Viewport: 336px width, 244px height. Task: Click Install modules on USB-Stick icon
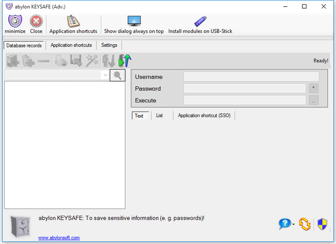pyautogui.click(x=201, y=21)
